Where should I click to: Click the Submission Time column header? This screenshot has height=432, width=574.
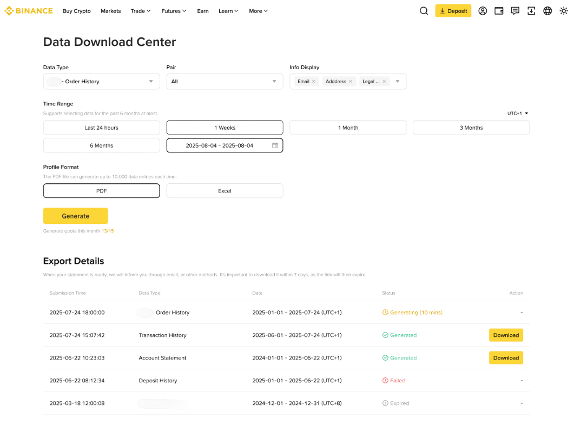pyautogui.click(x=68, y=293)
